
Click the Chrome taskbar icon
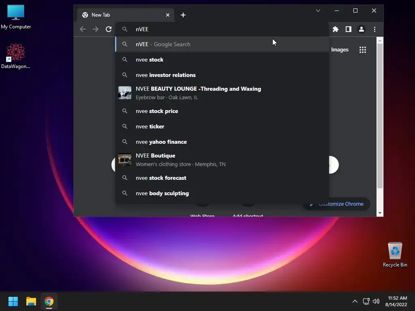49,301
